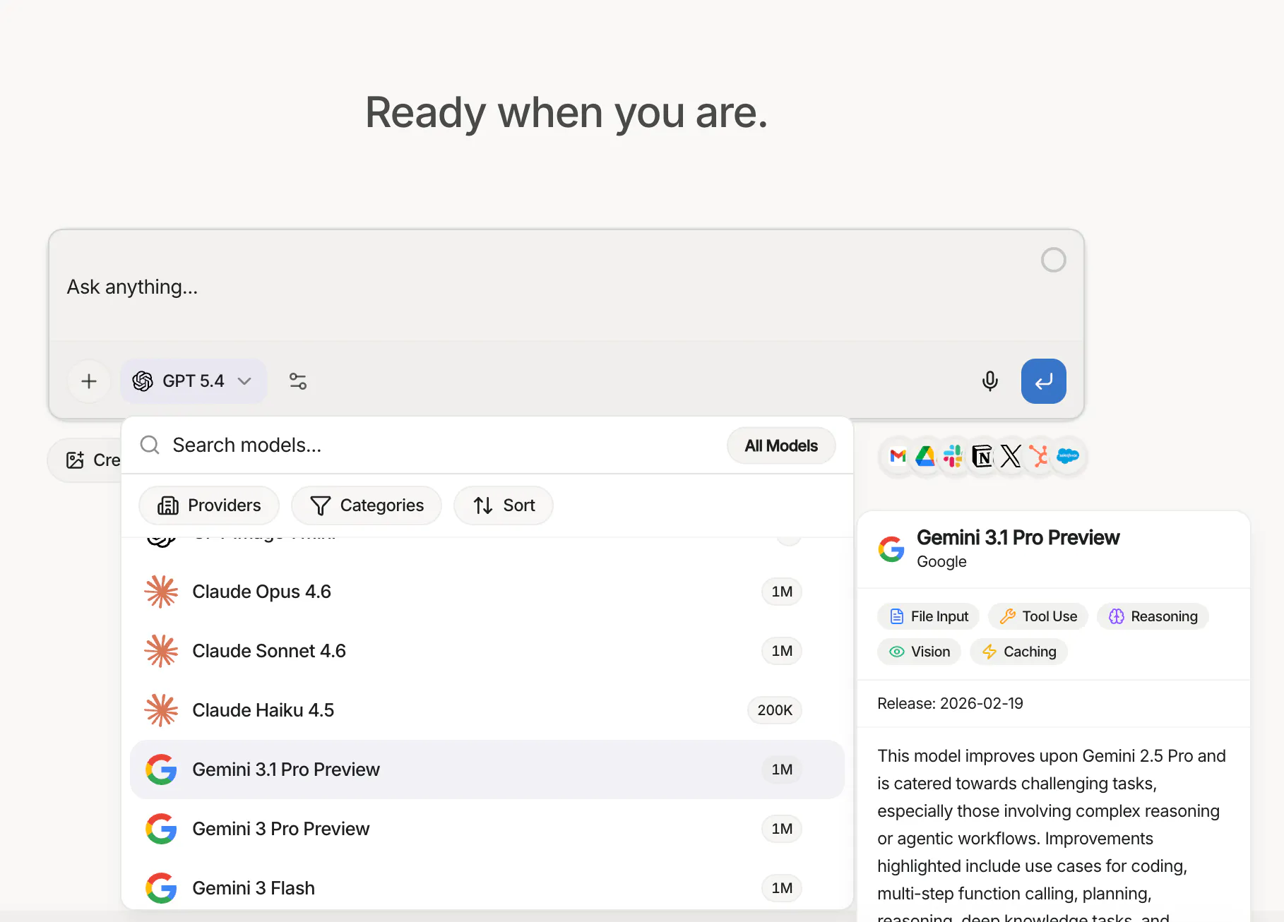Click the All Models button
This screenshot has height=922, width=1284.
tap(781, 445)
